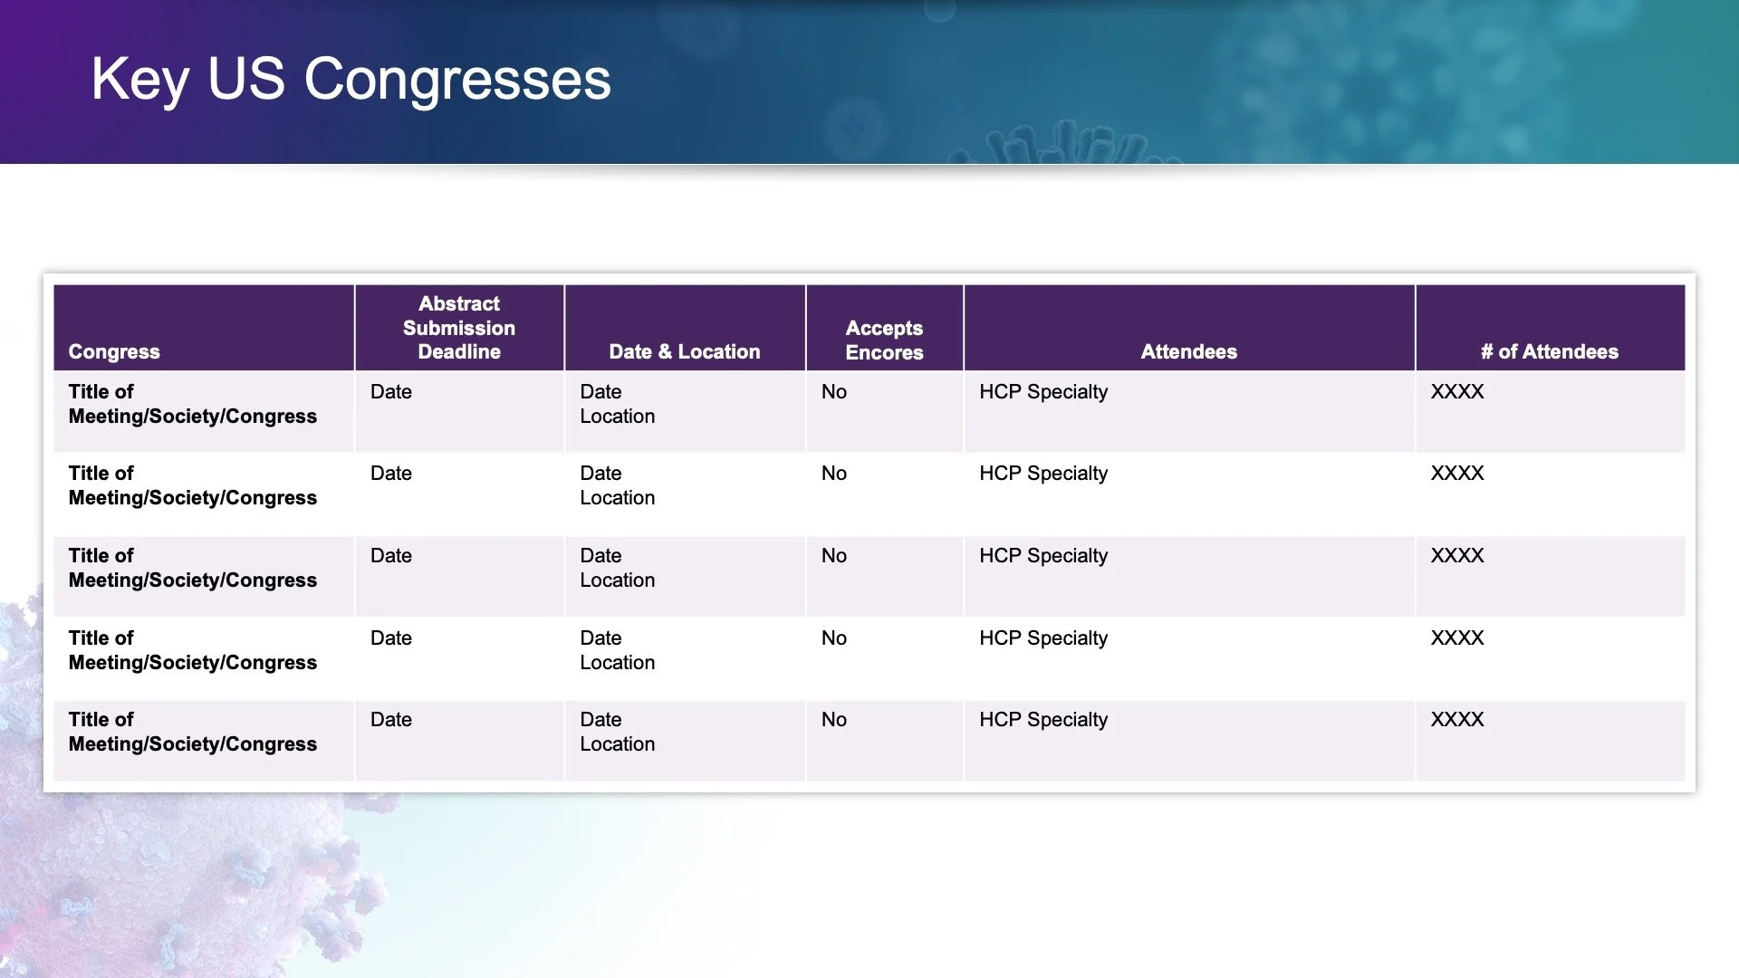Select the fifth row Title of Meeting cell
Image resolution: width=1739 pixels, height=978 pixels.
(x=192, y=732)
